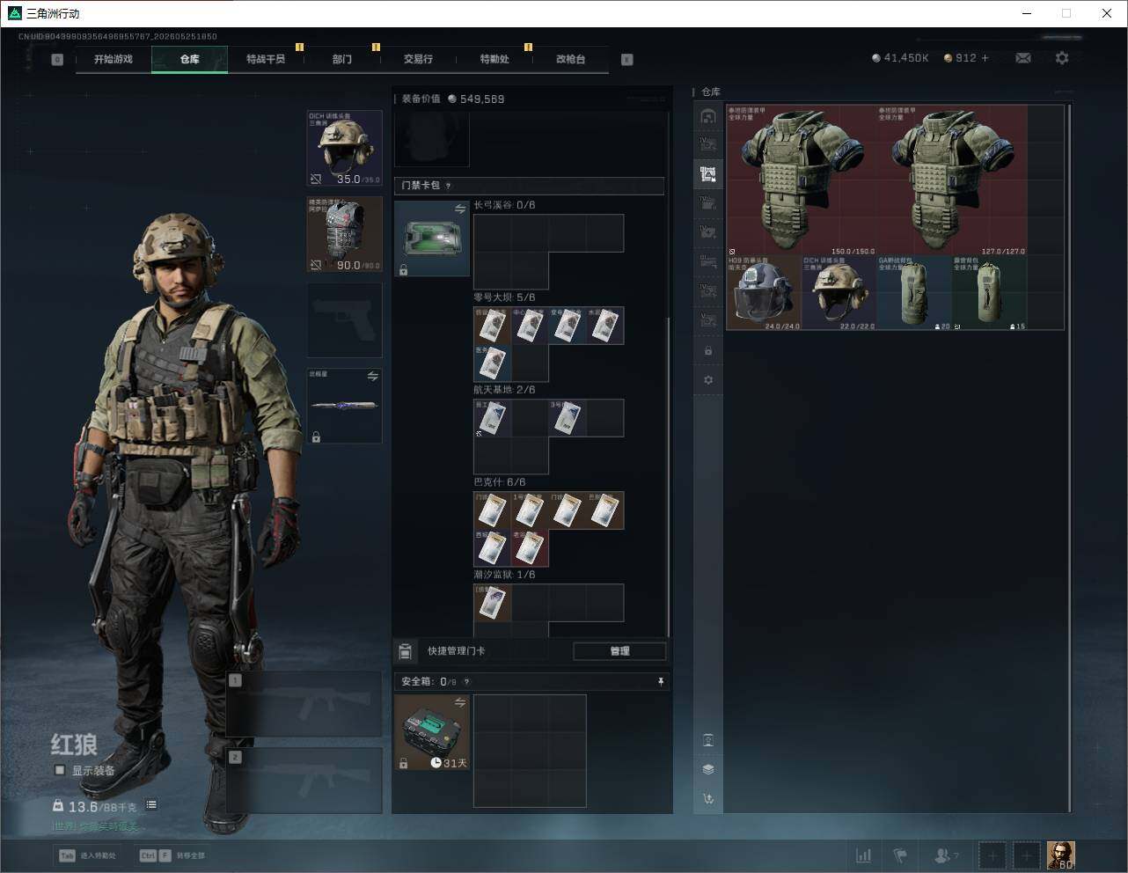Click the player avatar showing level 60
Screen dimensions: 1128x873
[x=1060, y=855]
